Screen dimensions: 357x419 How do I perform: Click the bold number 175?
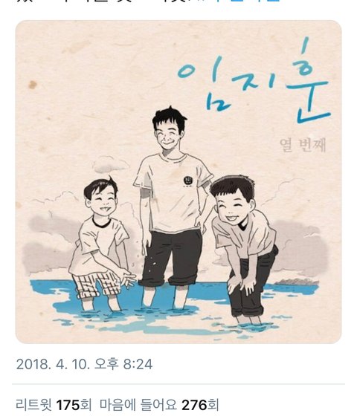click(68, 405)
